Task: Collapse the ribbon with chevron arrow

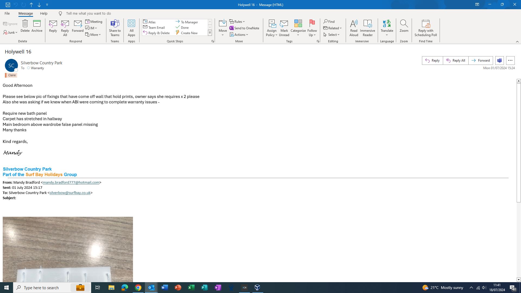Action: [x=517, y=42]
